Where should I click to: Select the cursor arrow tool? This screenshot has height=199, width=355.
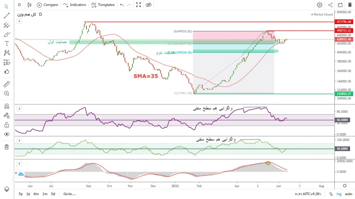tap(7, 6)
